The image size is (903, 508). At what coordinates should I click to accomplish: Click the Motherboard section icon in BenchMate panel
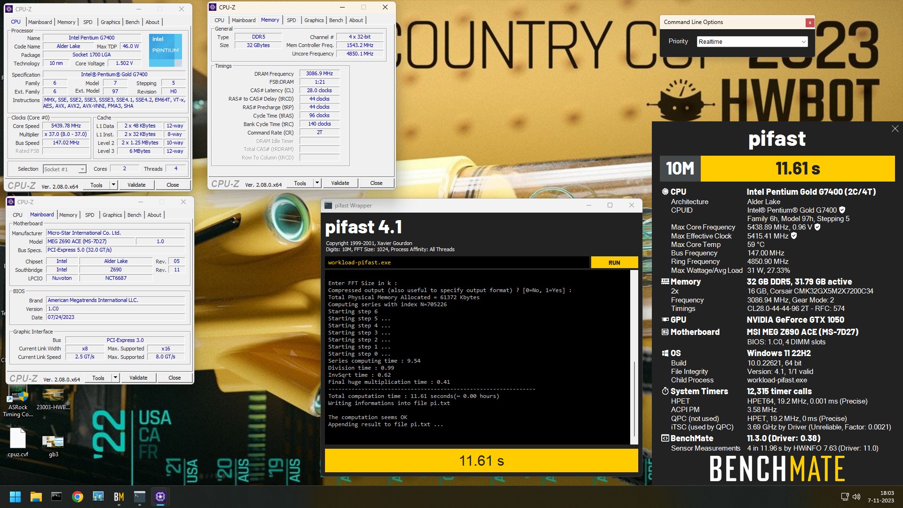pos(665,332)
